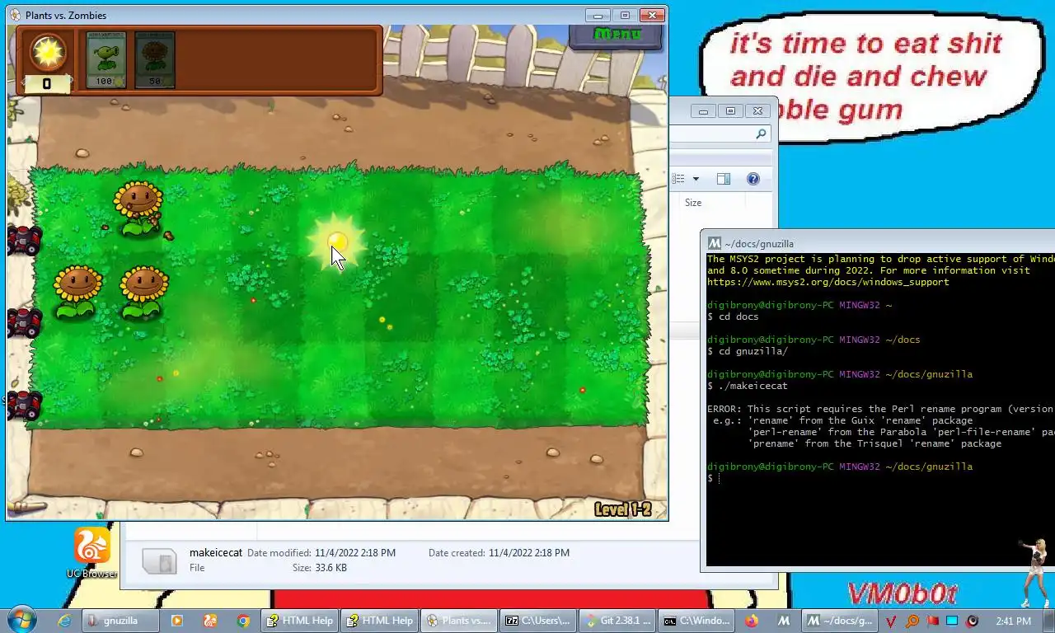Open Firefox from the taskbar
Screen dimensions: 1055x633
752,621
